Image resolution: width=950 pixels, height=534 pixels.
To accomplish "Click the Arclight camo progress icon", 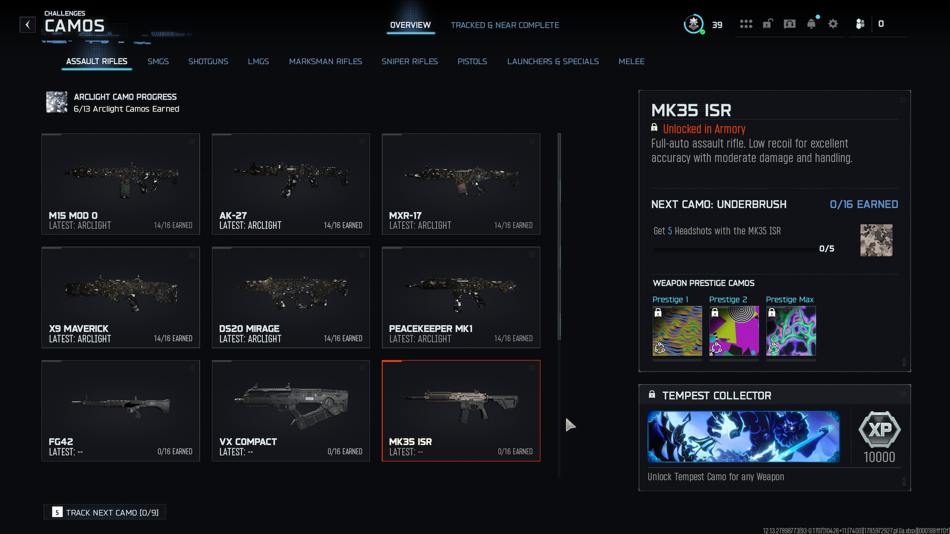I will click(x=56, y=102).
